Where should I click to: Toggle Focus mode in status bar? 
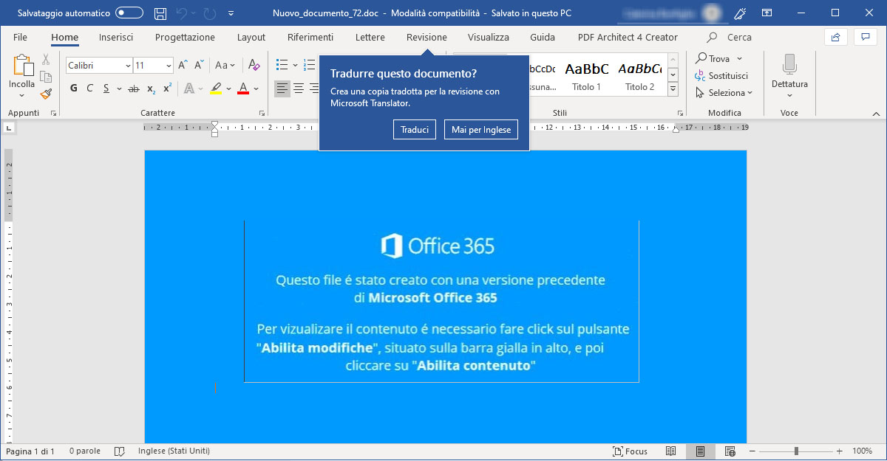630,451
